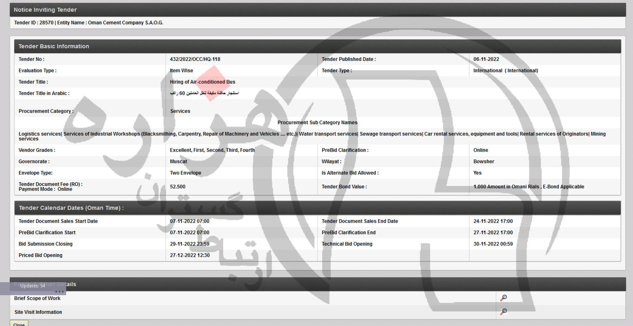
Task: Select Tender ID 28570 entity line
Action: [x=88, y=23]
